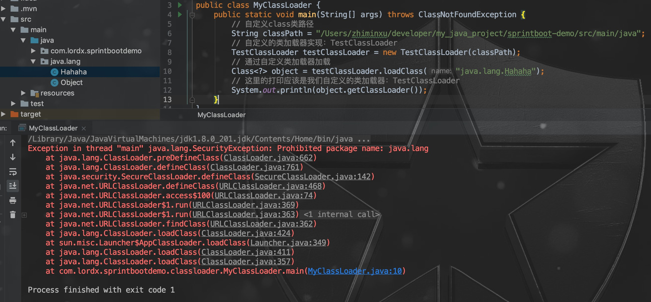Open ClassLoader.java:424 link
651x302 pixels.
[246, 233]
